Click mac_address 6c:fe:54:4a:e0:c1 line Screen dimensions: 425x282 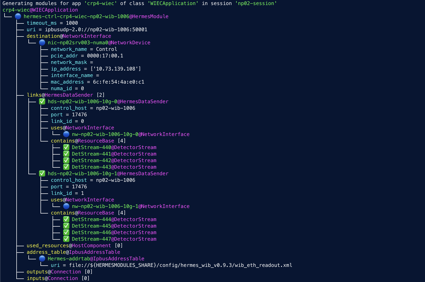[98, 82]
